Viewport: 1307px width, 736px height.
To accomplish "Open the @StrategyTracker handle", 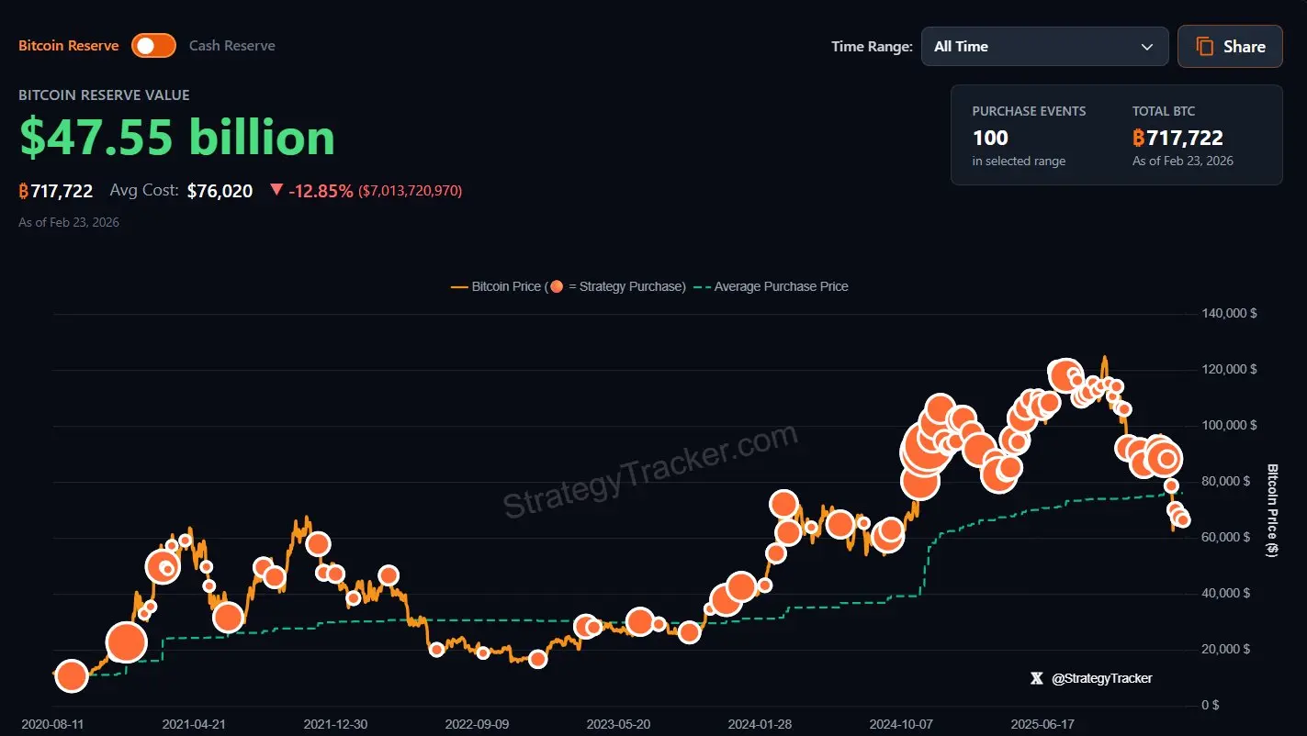I will tap(1101, 678).
